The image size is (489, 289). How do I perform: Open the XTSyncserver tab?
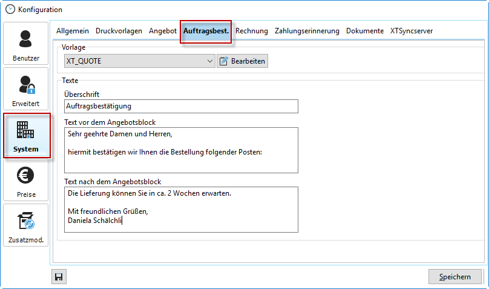[412, 31]
